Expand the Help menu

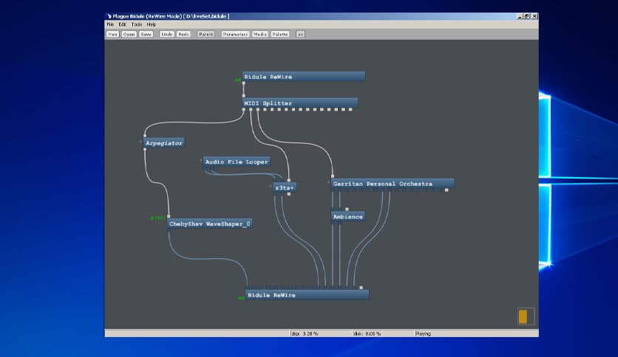[x=152, y=24]
